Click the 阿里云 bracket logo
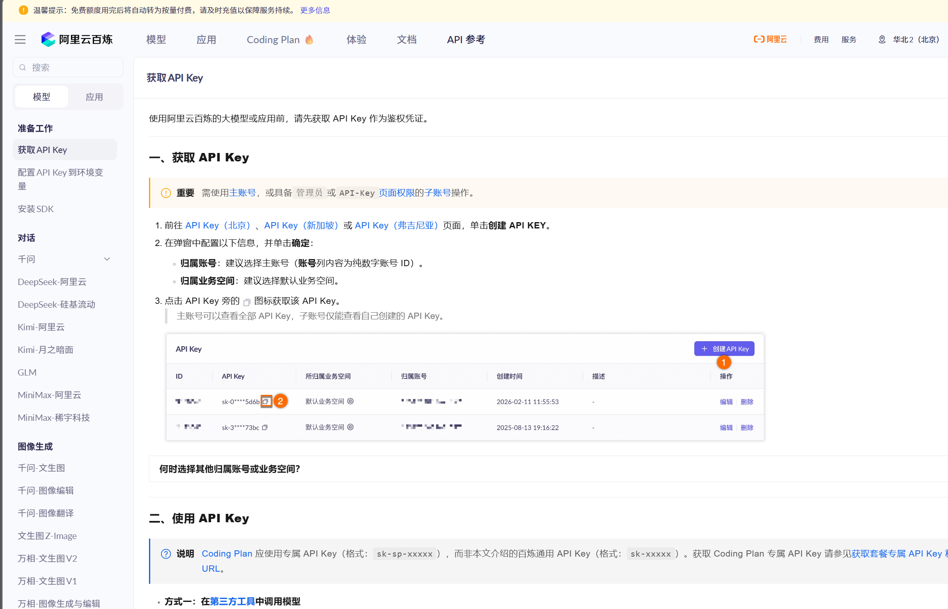Viewport: 948px width, 609px height. point(770,39)
